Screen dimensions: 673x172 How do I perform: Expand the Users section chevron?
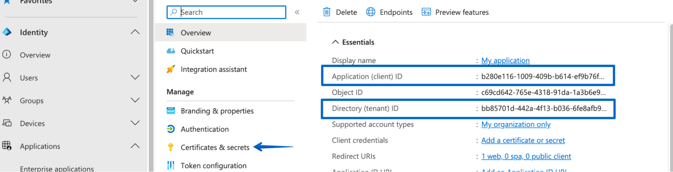coord(135,77)
